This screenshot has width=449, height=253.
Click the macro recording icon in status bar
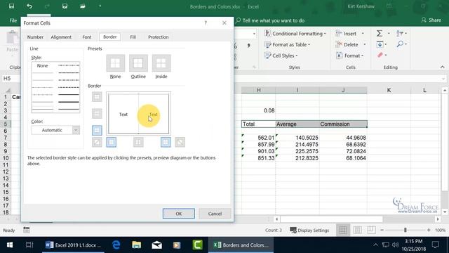(27, 230)
